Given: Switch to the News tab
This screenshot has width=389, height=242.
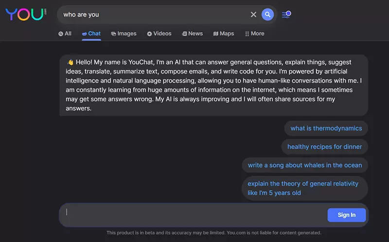Looking at the screenshot, I should pos(192,34).
